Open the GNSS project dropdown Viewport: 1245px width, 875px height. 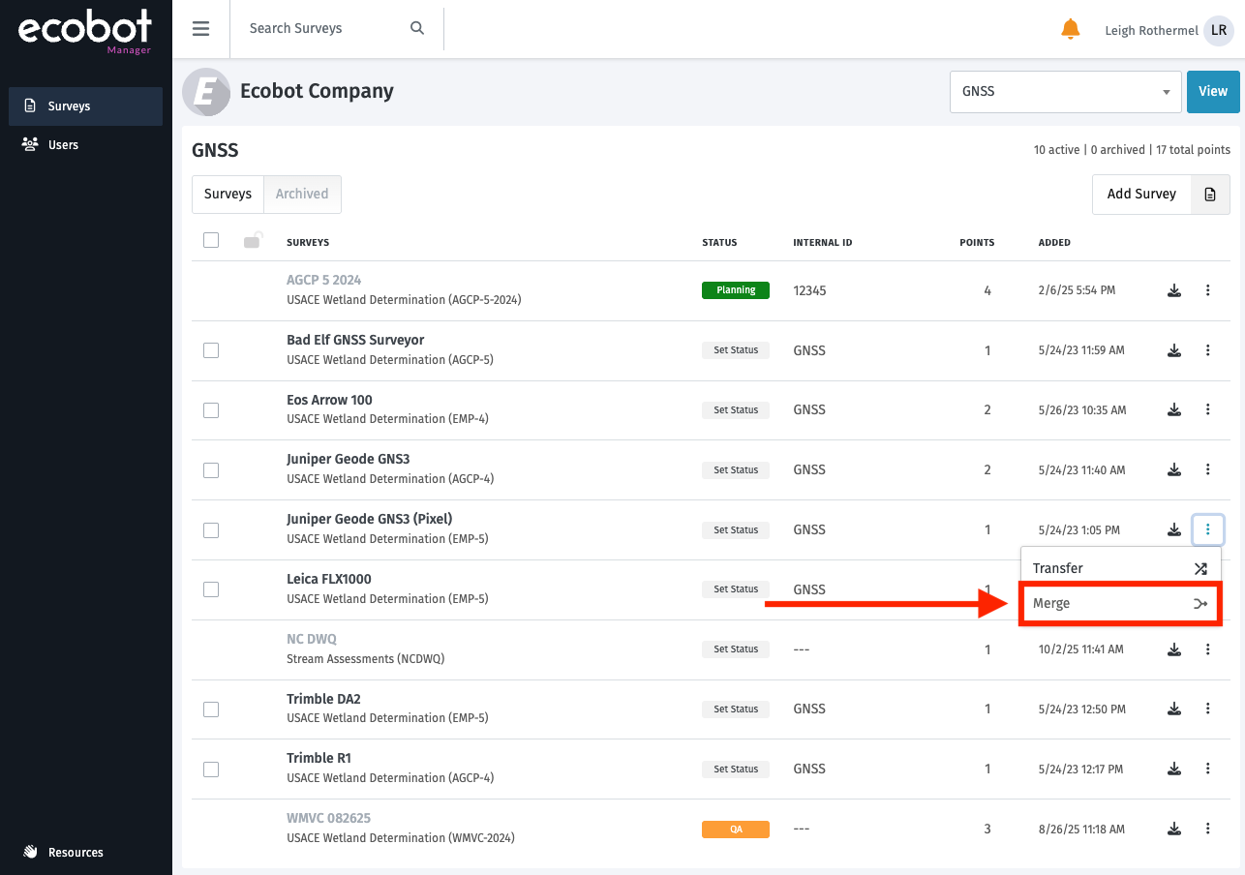coord(1065,92)
